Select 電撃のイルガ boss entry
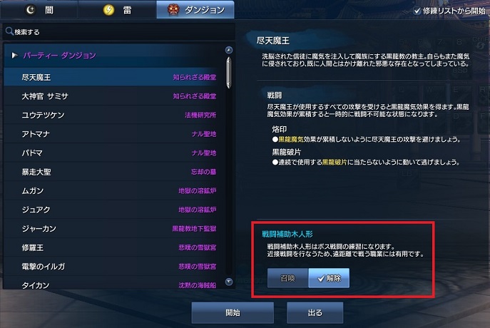 tap(111, 267)
